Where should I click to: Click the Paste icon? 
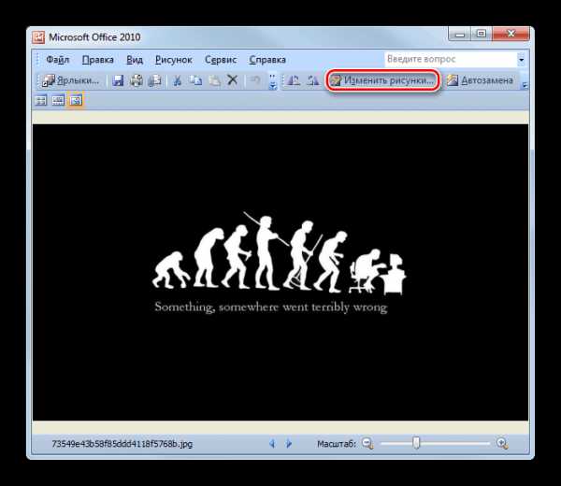[x=214, y=80]
